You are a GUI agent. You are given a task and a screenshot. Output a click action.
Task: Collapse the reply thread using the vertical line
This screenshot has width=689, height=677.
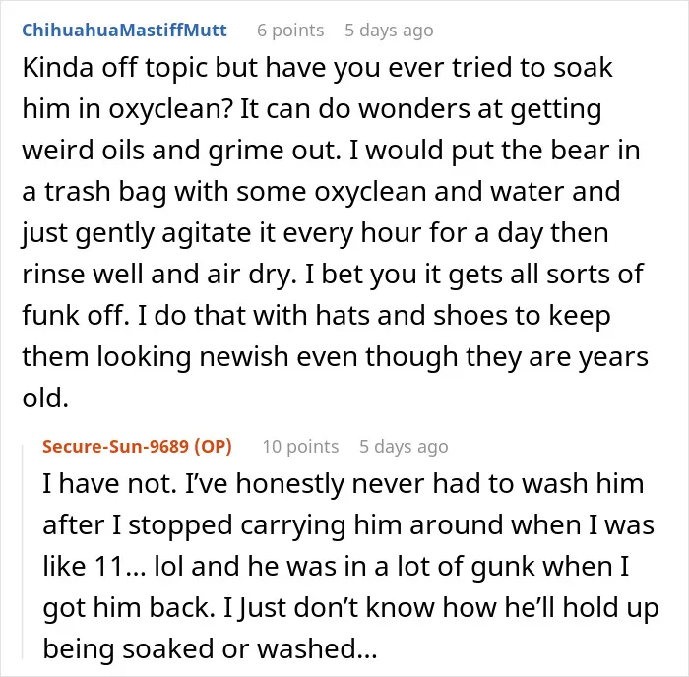tap(23, 551)
